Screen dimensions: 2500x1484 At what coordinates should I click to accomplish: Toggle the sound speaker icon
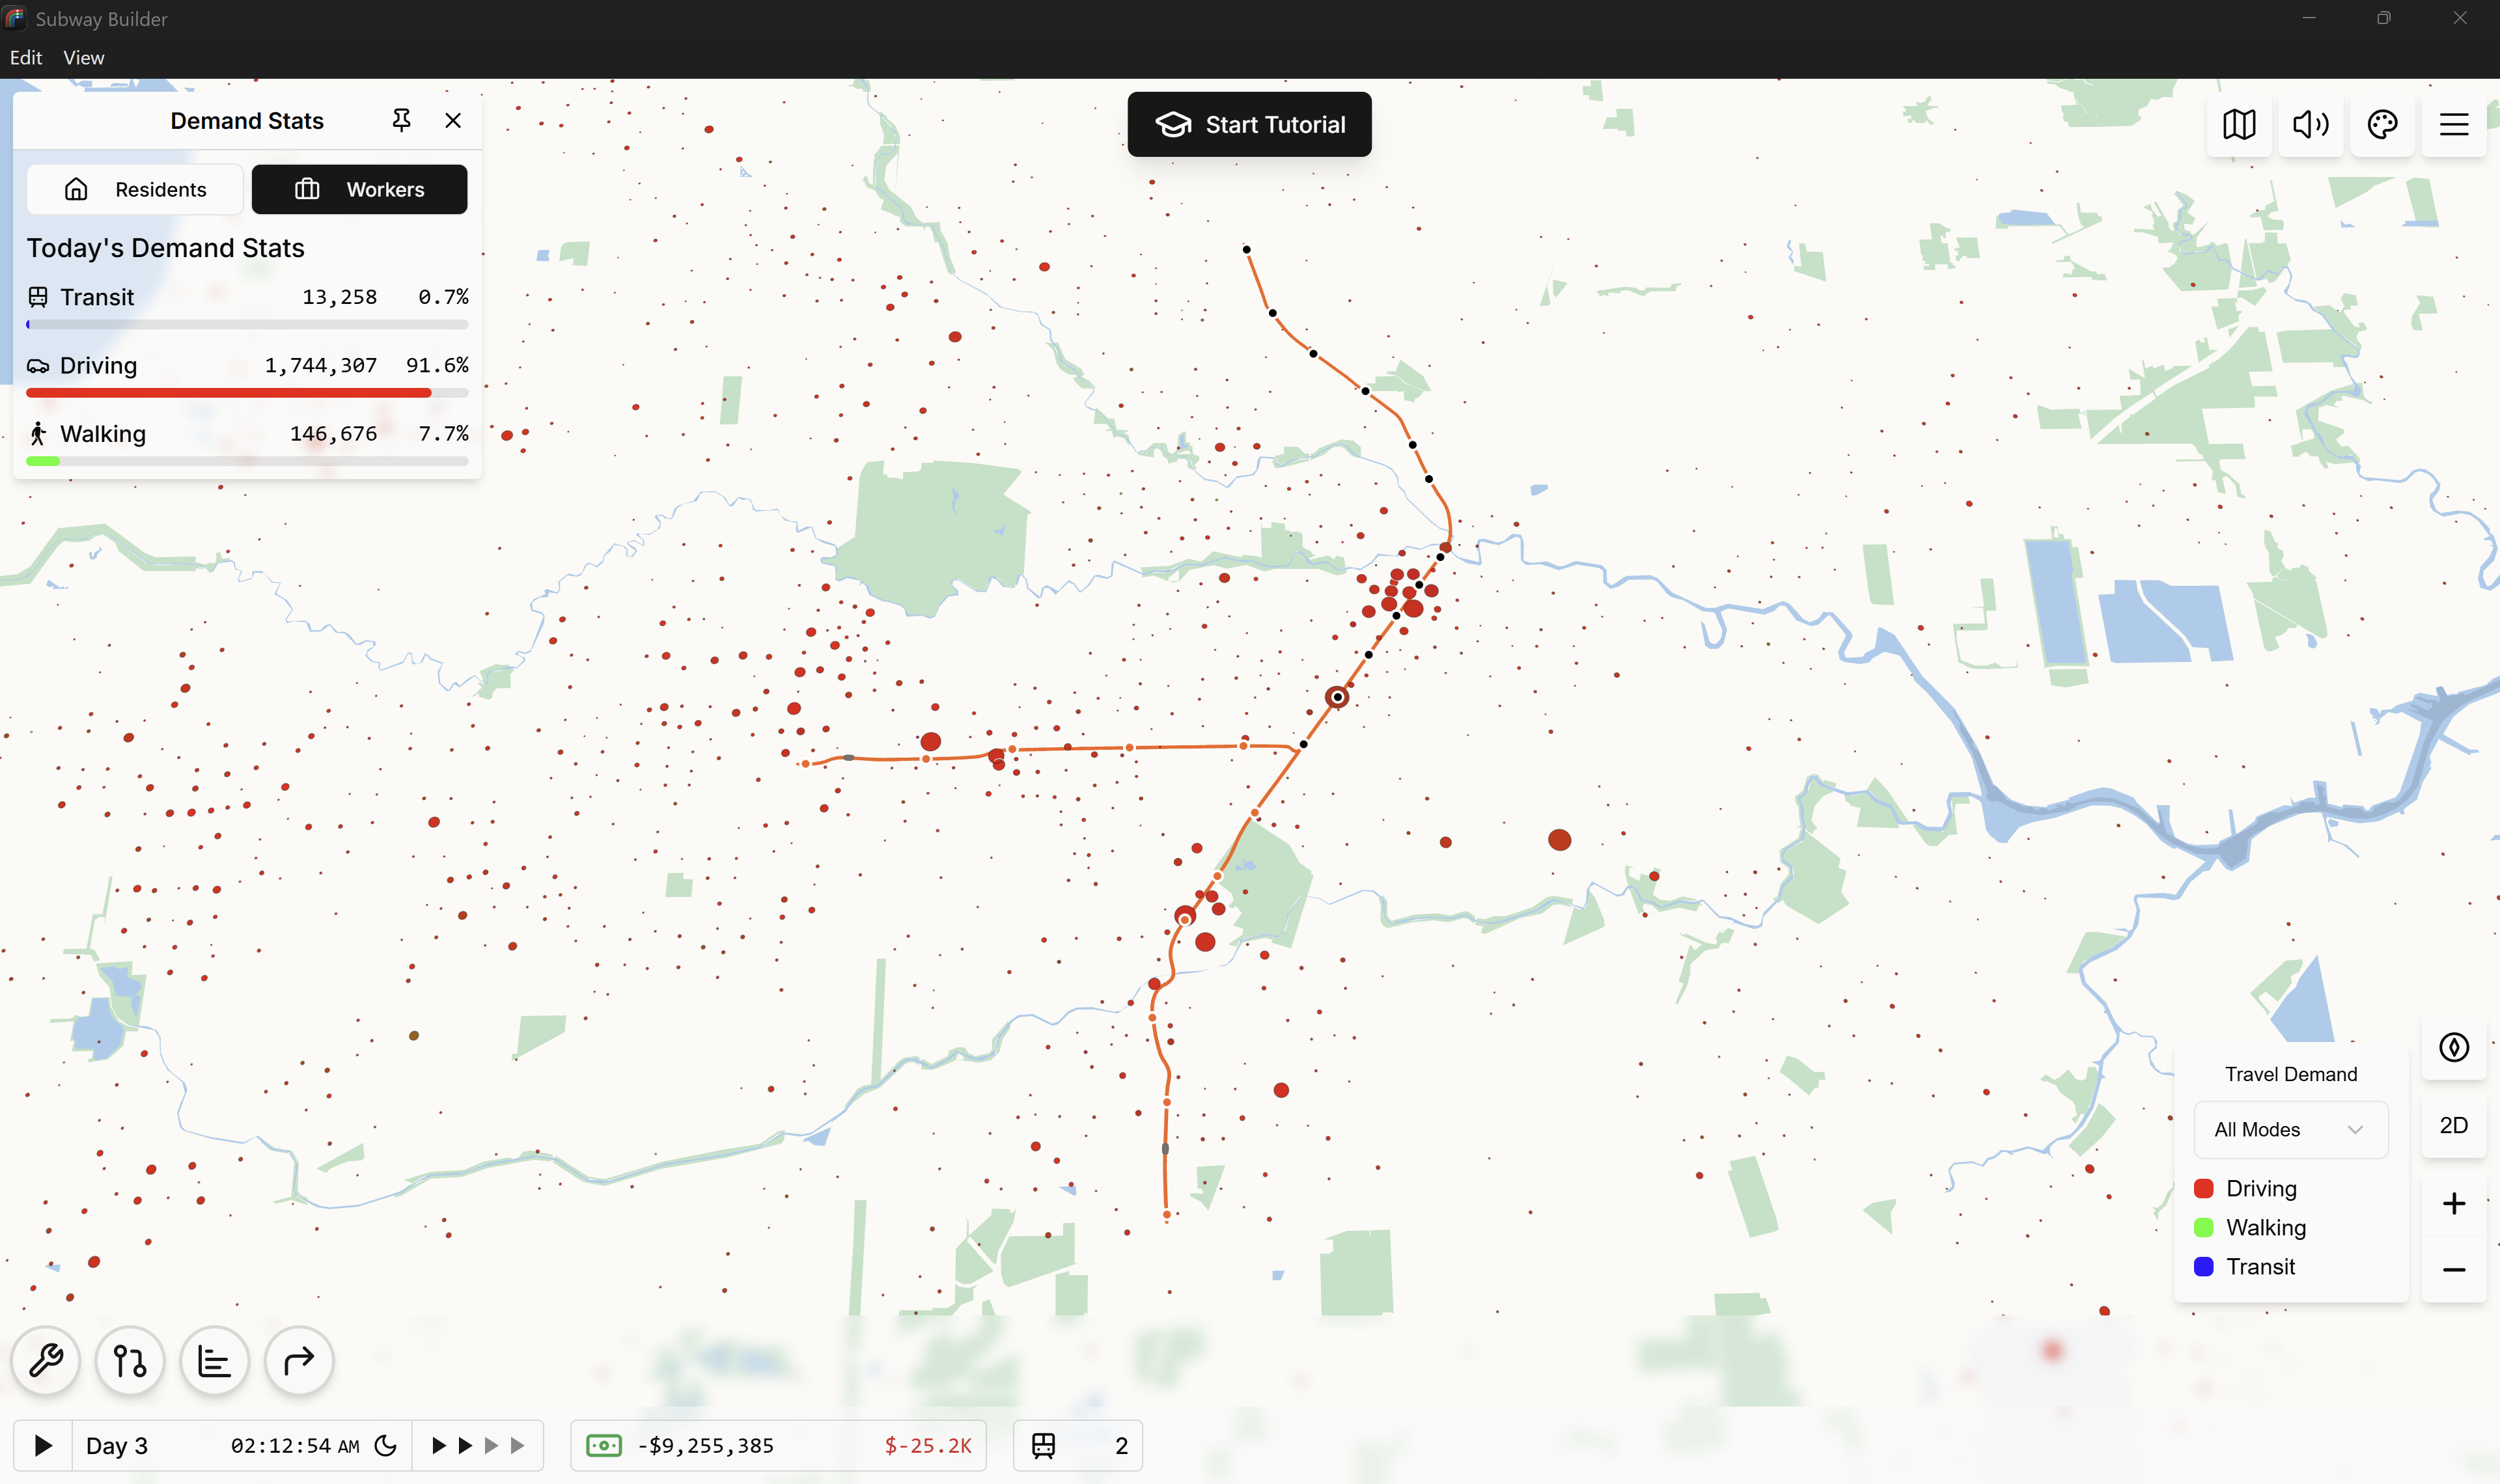click(x=2310, y=125)
